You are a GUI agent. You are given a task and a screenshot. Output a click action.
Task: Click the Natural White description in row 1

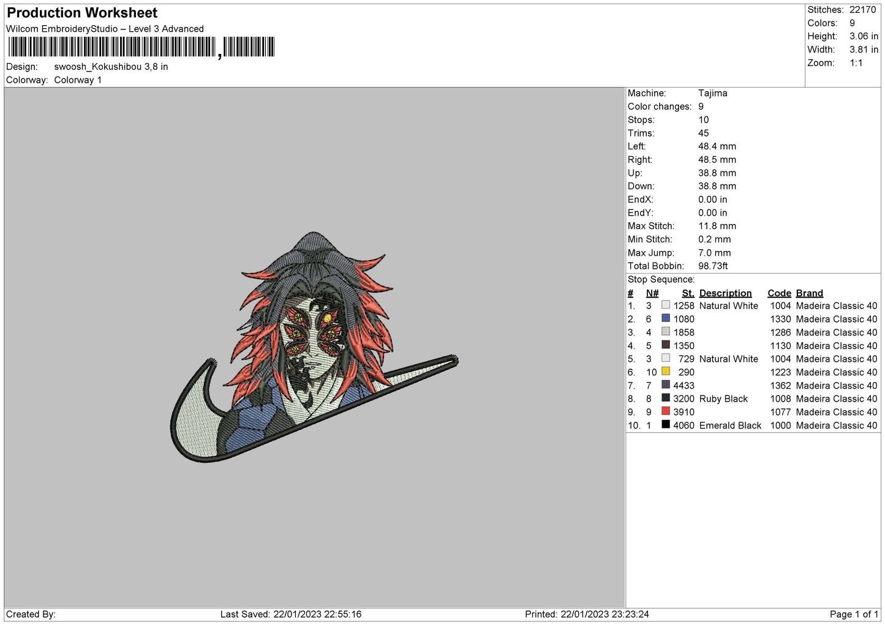coord(729,306)
